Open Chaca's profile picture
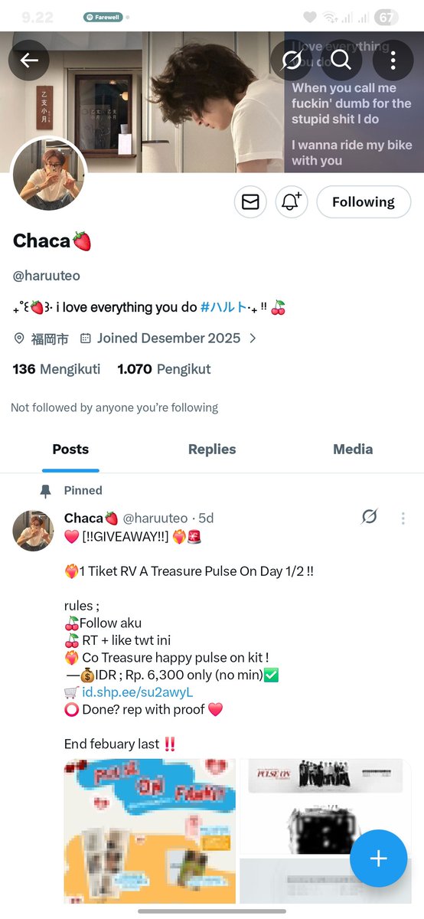Image resolution: width=424 pixels, height=919 pixels. tap(48, 175)
